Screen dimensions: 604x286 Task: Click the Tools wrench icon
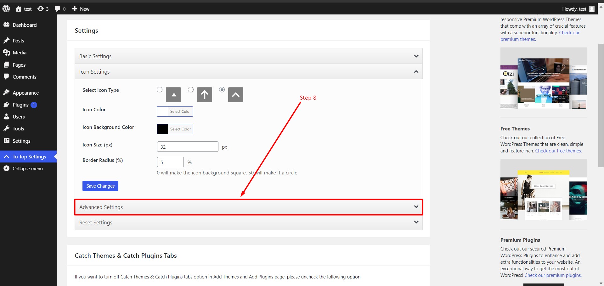(6, 129)
